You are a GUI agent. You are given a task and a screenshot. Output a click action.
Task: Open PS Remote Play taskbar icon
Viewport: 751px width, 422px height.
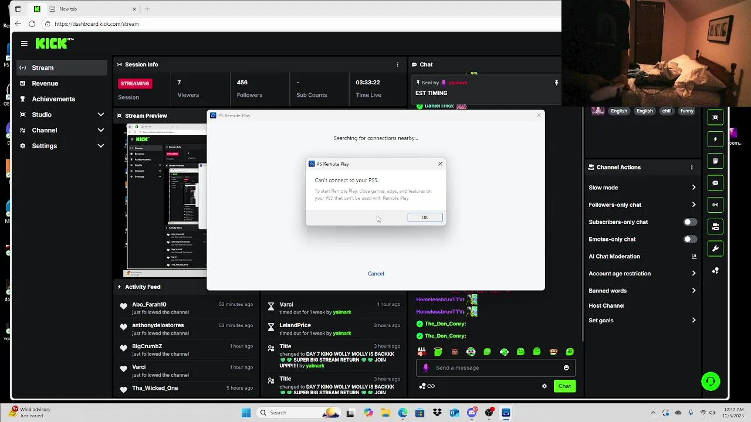(506, 413)
